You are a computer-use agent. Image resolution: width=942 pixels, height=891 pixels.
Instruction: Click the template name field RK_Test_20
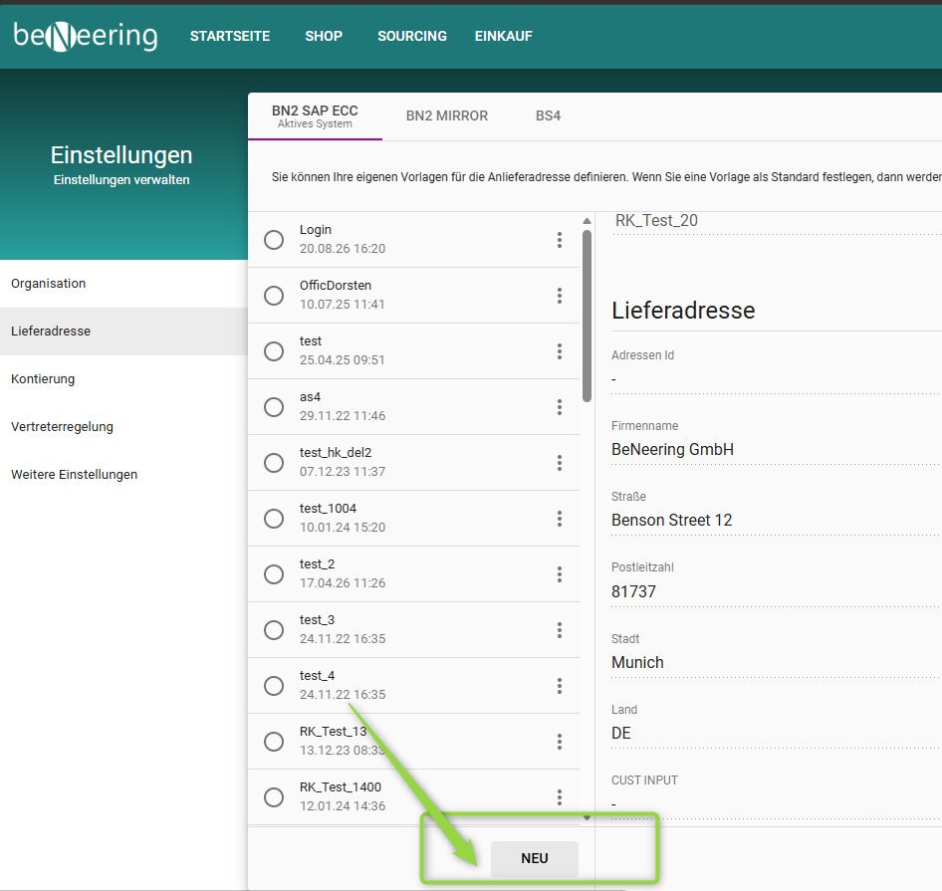776,221
